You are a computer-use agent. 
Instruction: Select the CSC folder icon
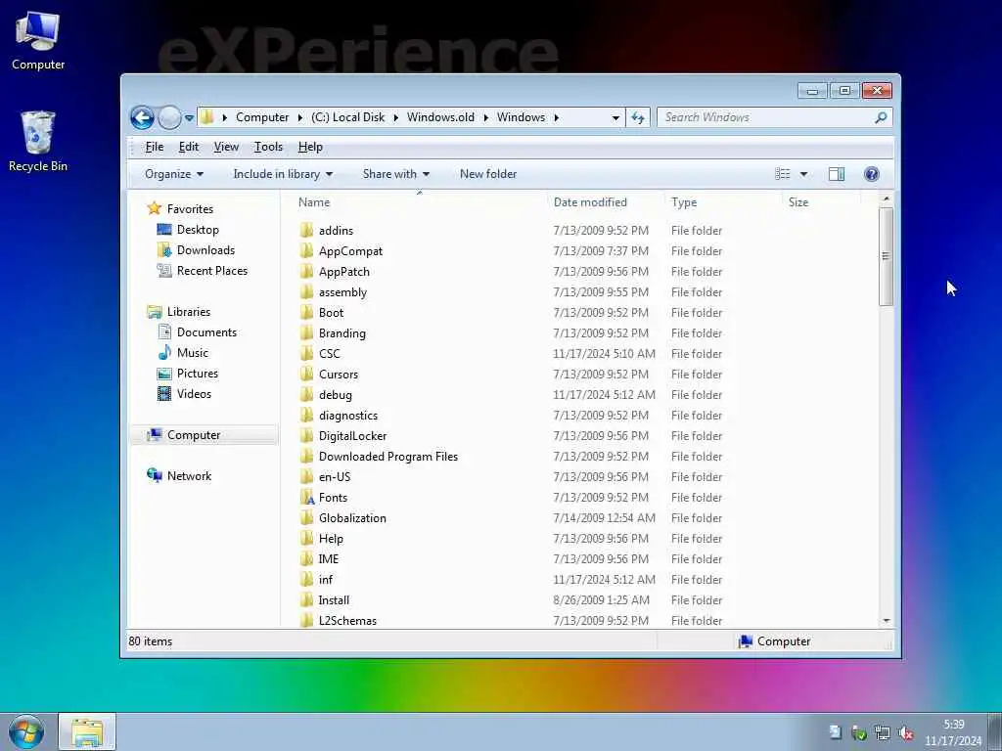pyautogui.click(x=306, y=353)
